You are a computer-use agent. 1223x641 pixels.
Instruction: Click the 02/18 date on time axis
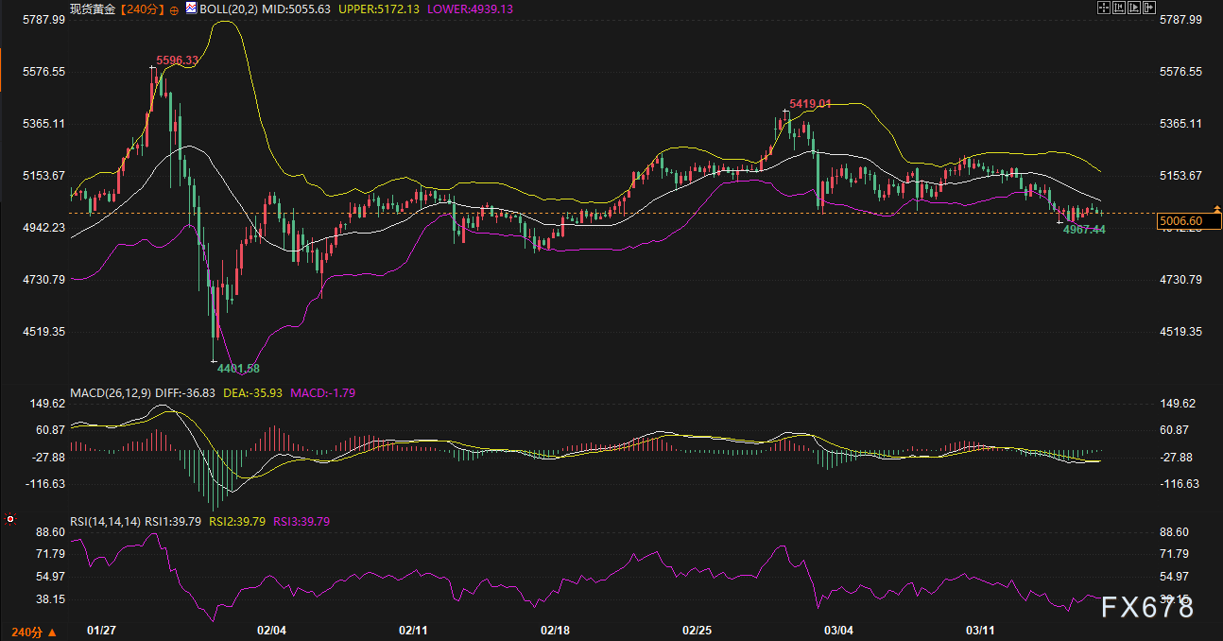tap(555, 630)
